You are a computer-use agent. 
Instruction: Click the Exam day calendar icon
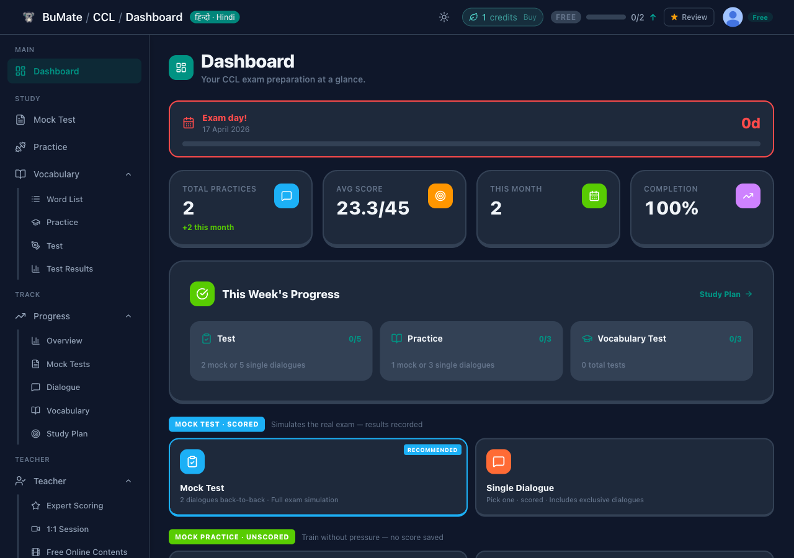pyautogui.click(x=189, y=123)
